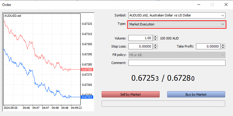
Task: Click the Stop Loss field label
Action: pos(119,46)
